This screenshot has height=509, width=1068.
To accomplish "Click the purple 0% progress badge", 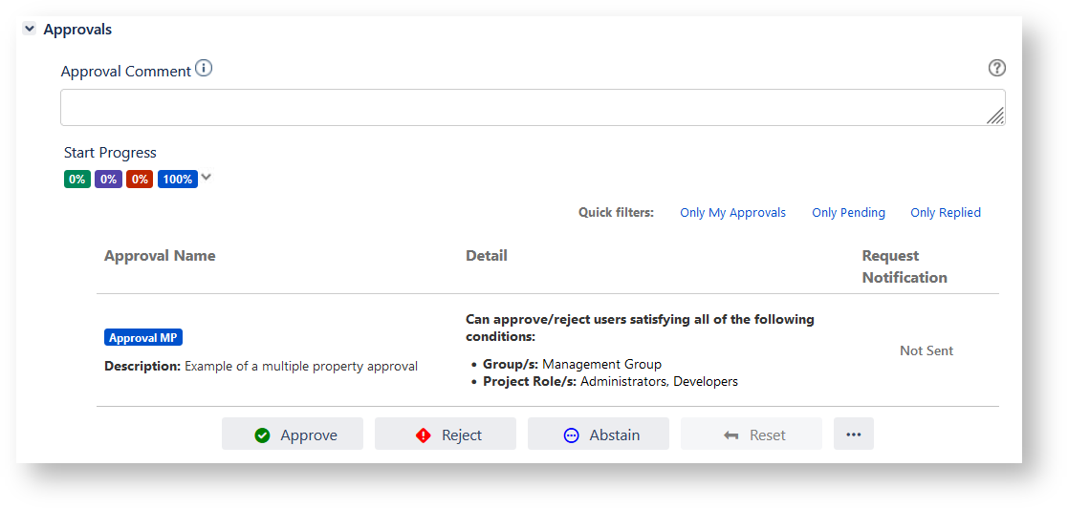I will (108, 180).
